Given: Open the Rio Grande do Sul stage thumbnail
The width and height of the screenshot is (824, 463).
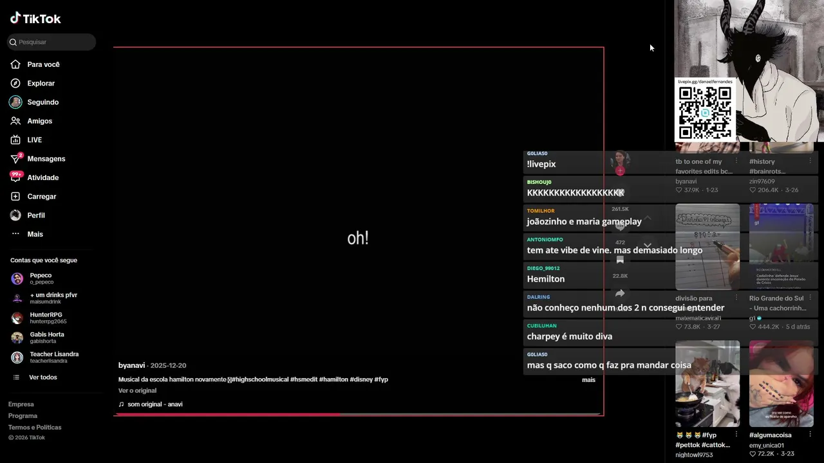Looking at the screenshot, I should coord(782,247).
